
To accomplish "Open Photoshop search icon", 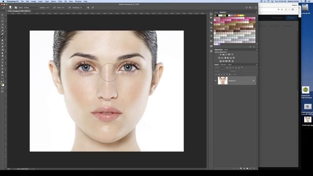I will tap(246, 8).
